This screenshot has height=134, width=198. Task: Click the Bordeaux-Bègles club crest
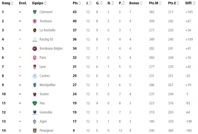[35, 49]
